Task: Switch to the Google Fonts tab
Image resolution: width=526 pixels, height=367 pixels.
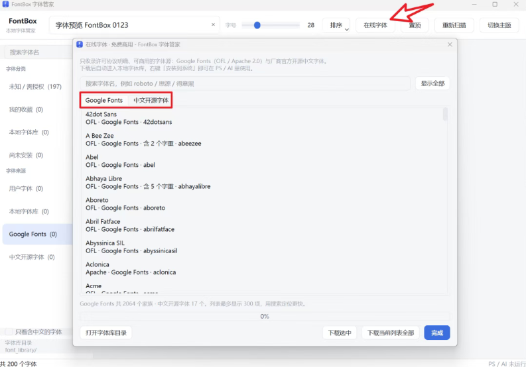Action: (x=104, y=100)
